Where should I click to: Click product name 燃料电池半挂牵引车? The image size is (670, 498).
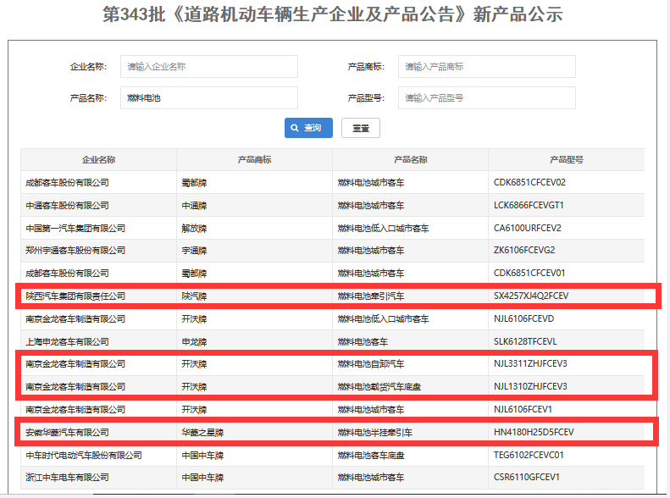click(374, 432)
